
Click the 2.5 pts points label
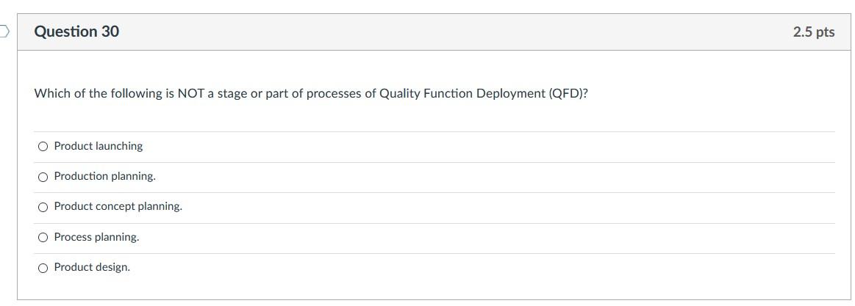[x=814, y=32]
